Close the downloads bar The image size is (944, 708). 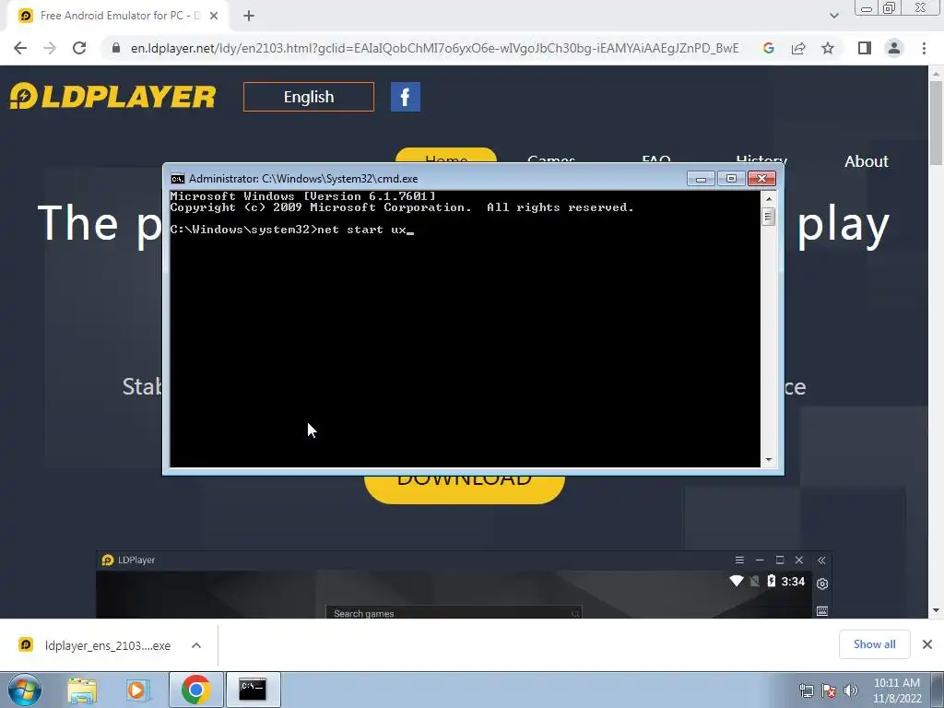927,644
